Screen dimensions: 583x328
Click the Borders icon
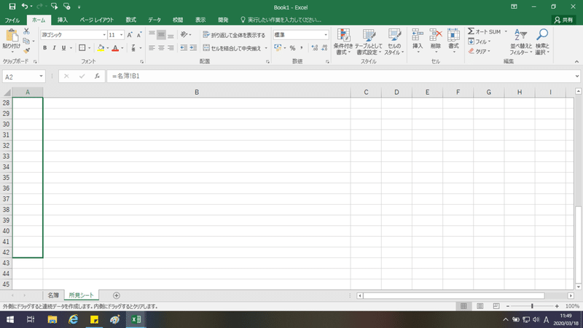click(x=82, y=48)
